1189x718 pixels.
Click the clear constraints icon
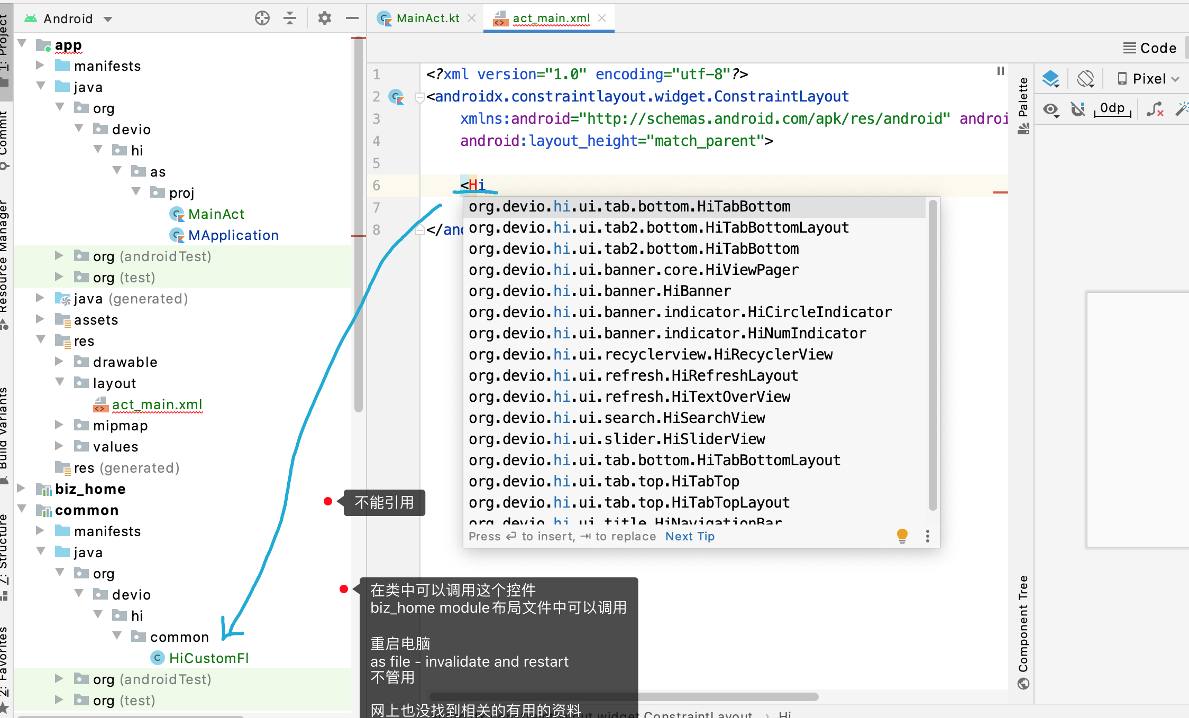(x=1155, y=109)
